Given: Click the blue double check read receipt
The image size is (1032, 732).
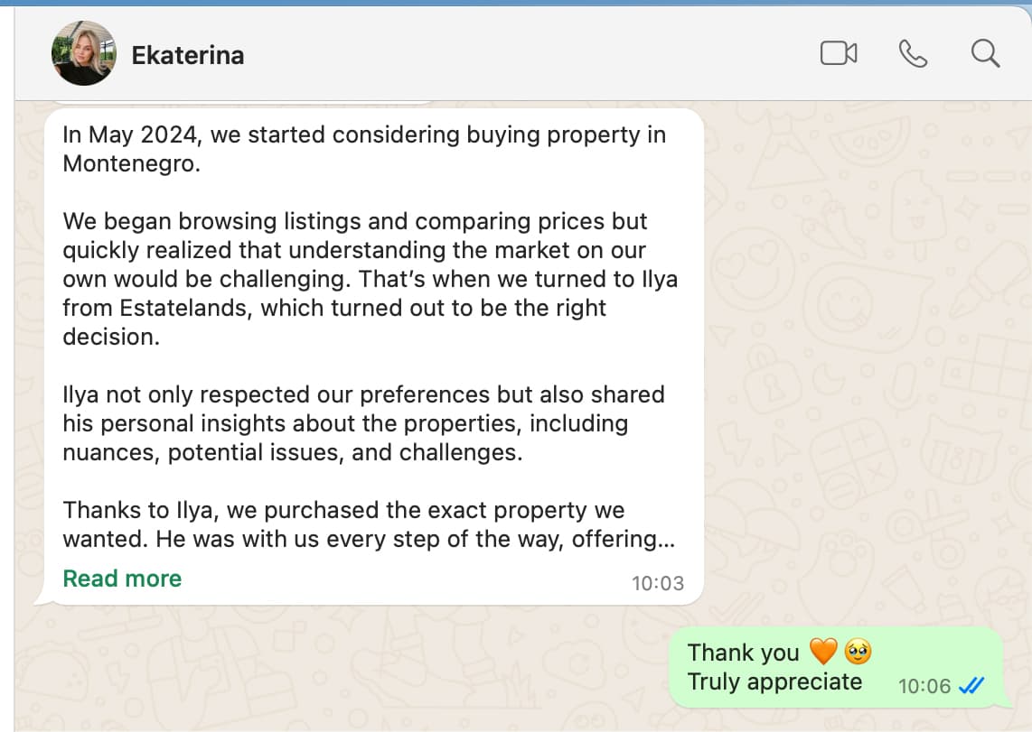Looking at the screenshot, I should (x=971, y=686).
